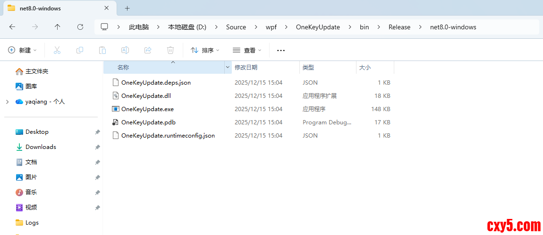Open 图库 in the sidebar

pyautogui.click(x=26, y=87)
